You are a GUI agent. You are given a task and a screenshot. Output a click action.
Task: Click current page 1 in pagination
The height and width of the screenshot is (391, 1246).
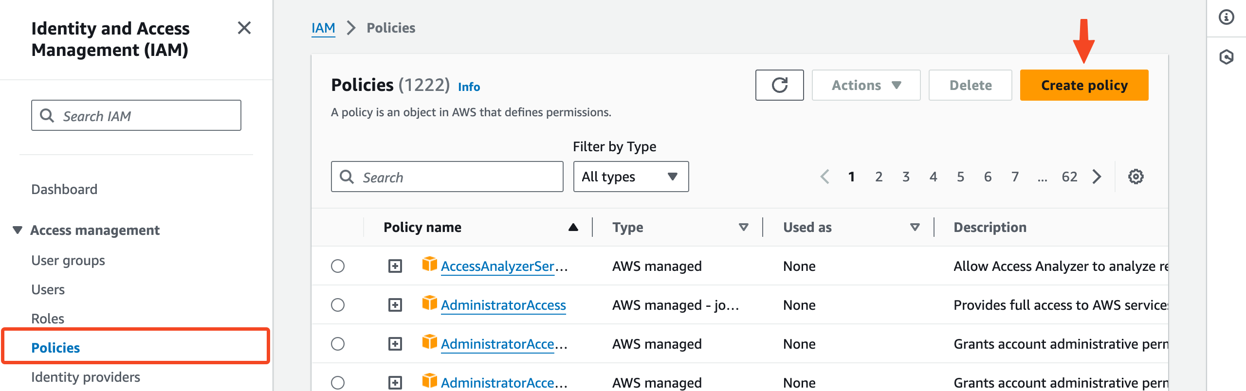click(x=851, y=177)
